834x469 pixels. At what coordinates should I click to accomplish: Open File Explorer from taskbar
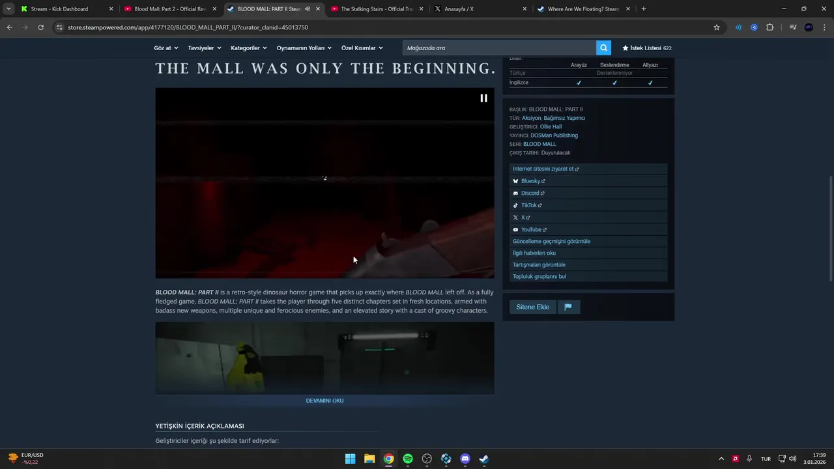pyautogui.click(x=369, y=459)
